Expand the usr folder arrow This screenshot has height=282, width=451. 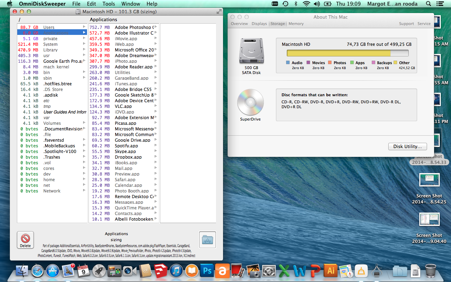tap(84, 55)
